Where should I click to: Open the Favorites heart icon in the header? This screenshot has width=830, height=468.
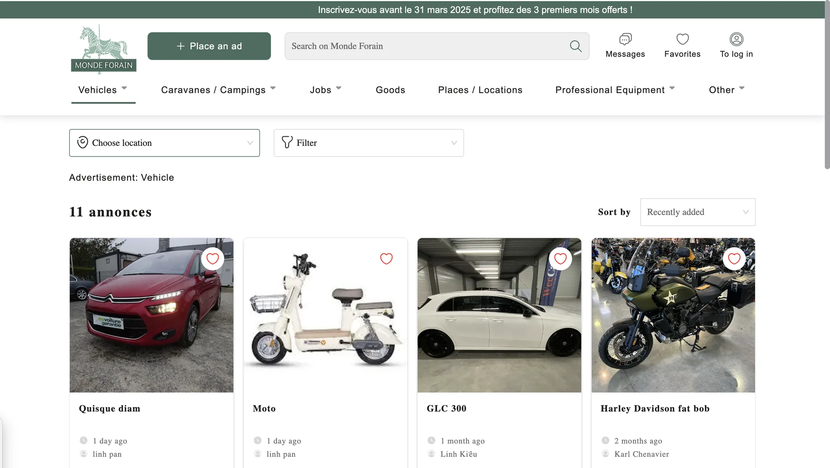pos(682,39)
